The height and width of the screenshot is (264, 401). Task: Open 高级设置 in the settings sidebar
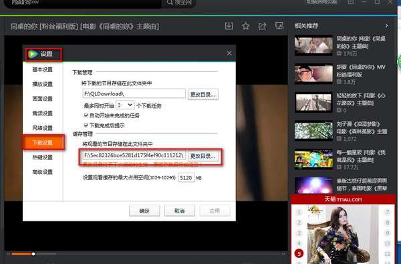click(43, 172)
